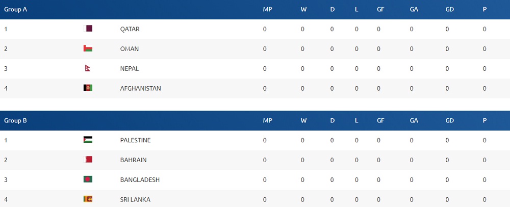
Task: Click the Bahrain flag icon
Action: pyautogui.click(x=88, y=160)
